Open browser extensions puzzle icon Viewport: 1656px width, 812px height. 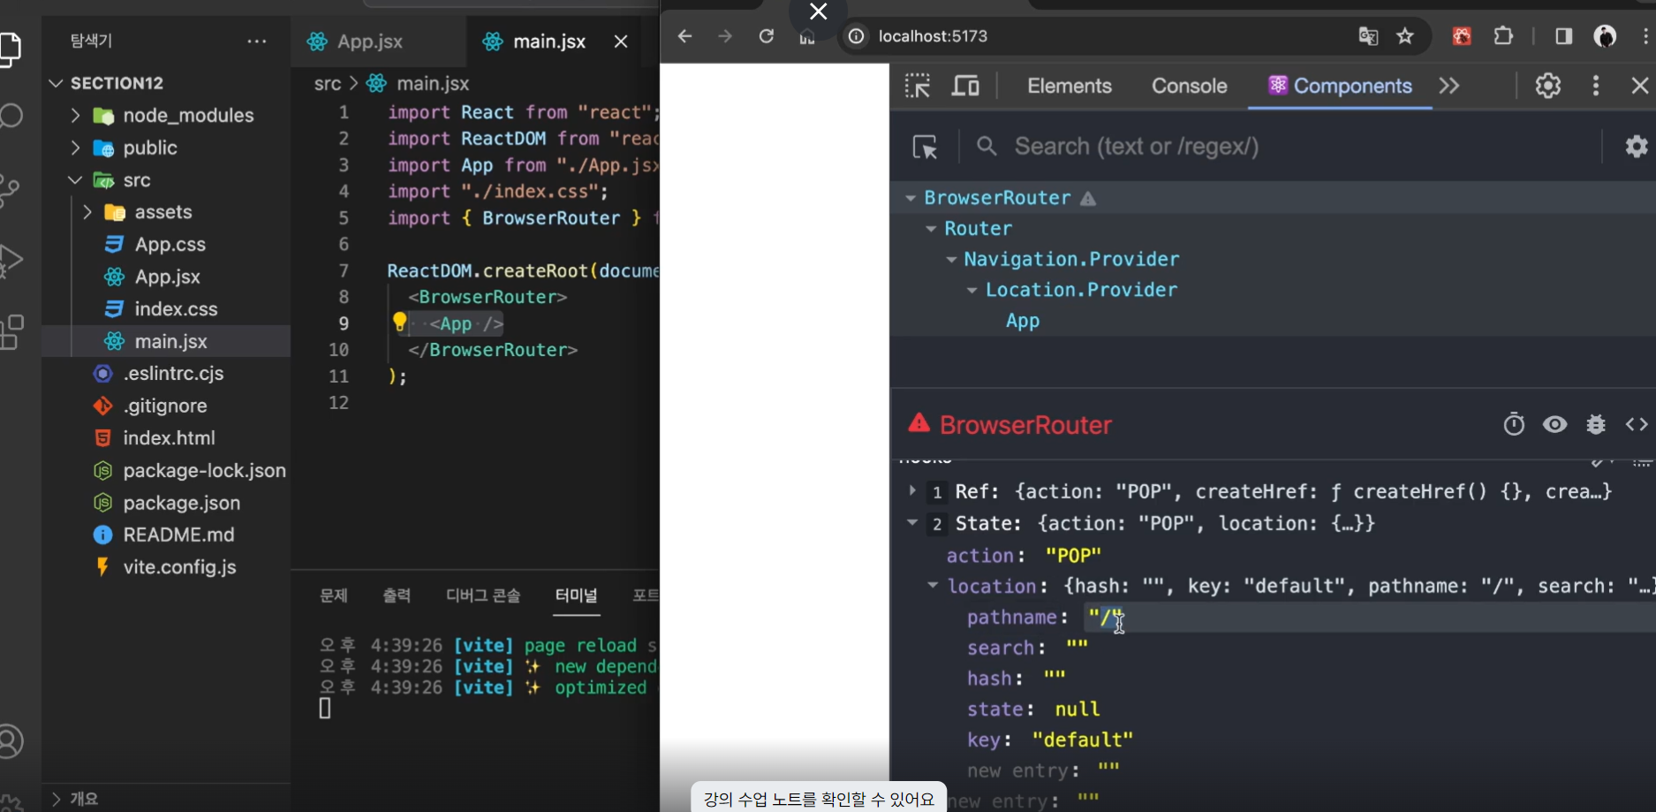pos(1503,36)
